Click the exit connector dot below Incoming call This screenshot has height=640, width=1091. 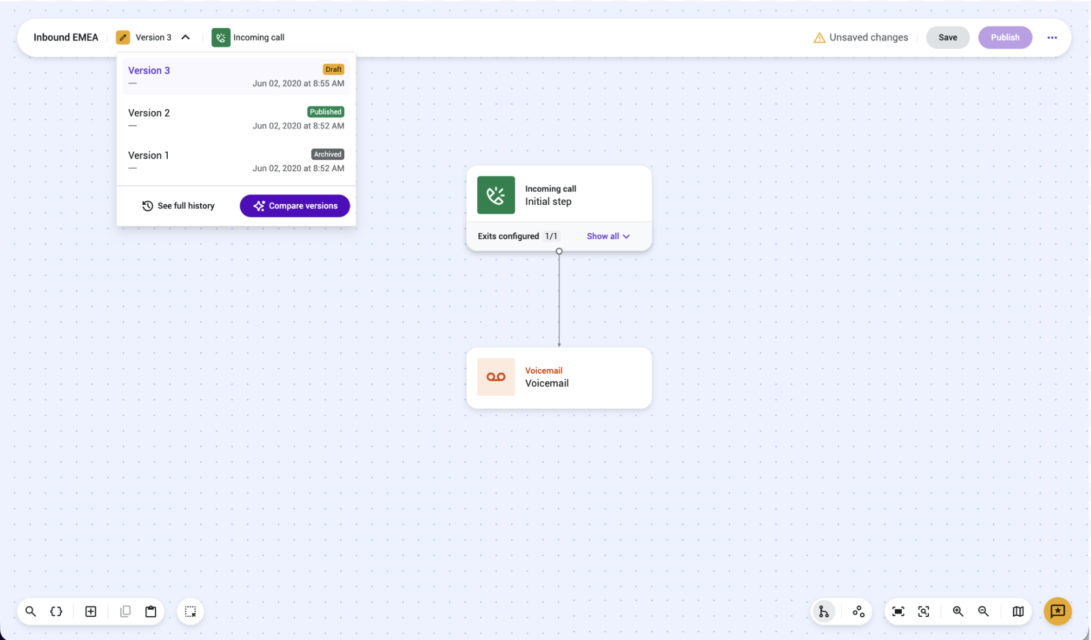pos(559,251)
